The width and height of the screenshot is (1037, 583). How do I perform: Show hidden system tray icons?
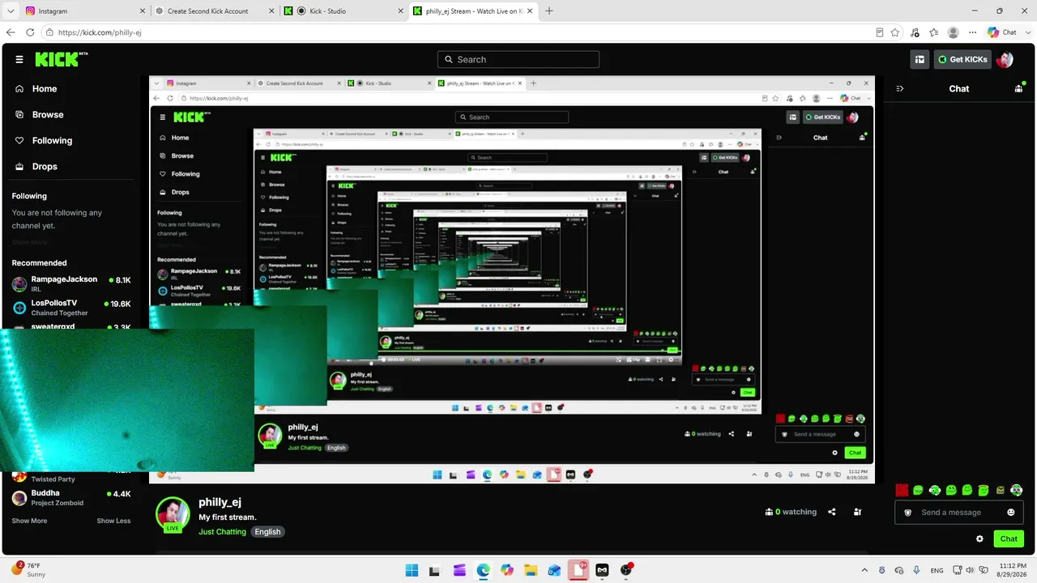(864, 570)
